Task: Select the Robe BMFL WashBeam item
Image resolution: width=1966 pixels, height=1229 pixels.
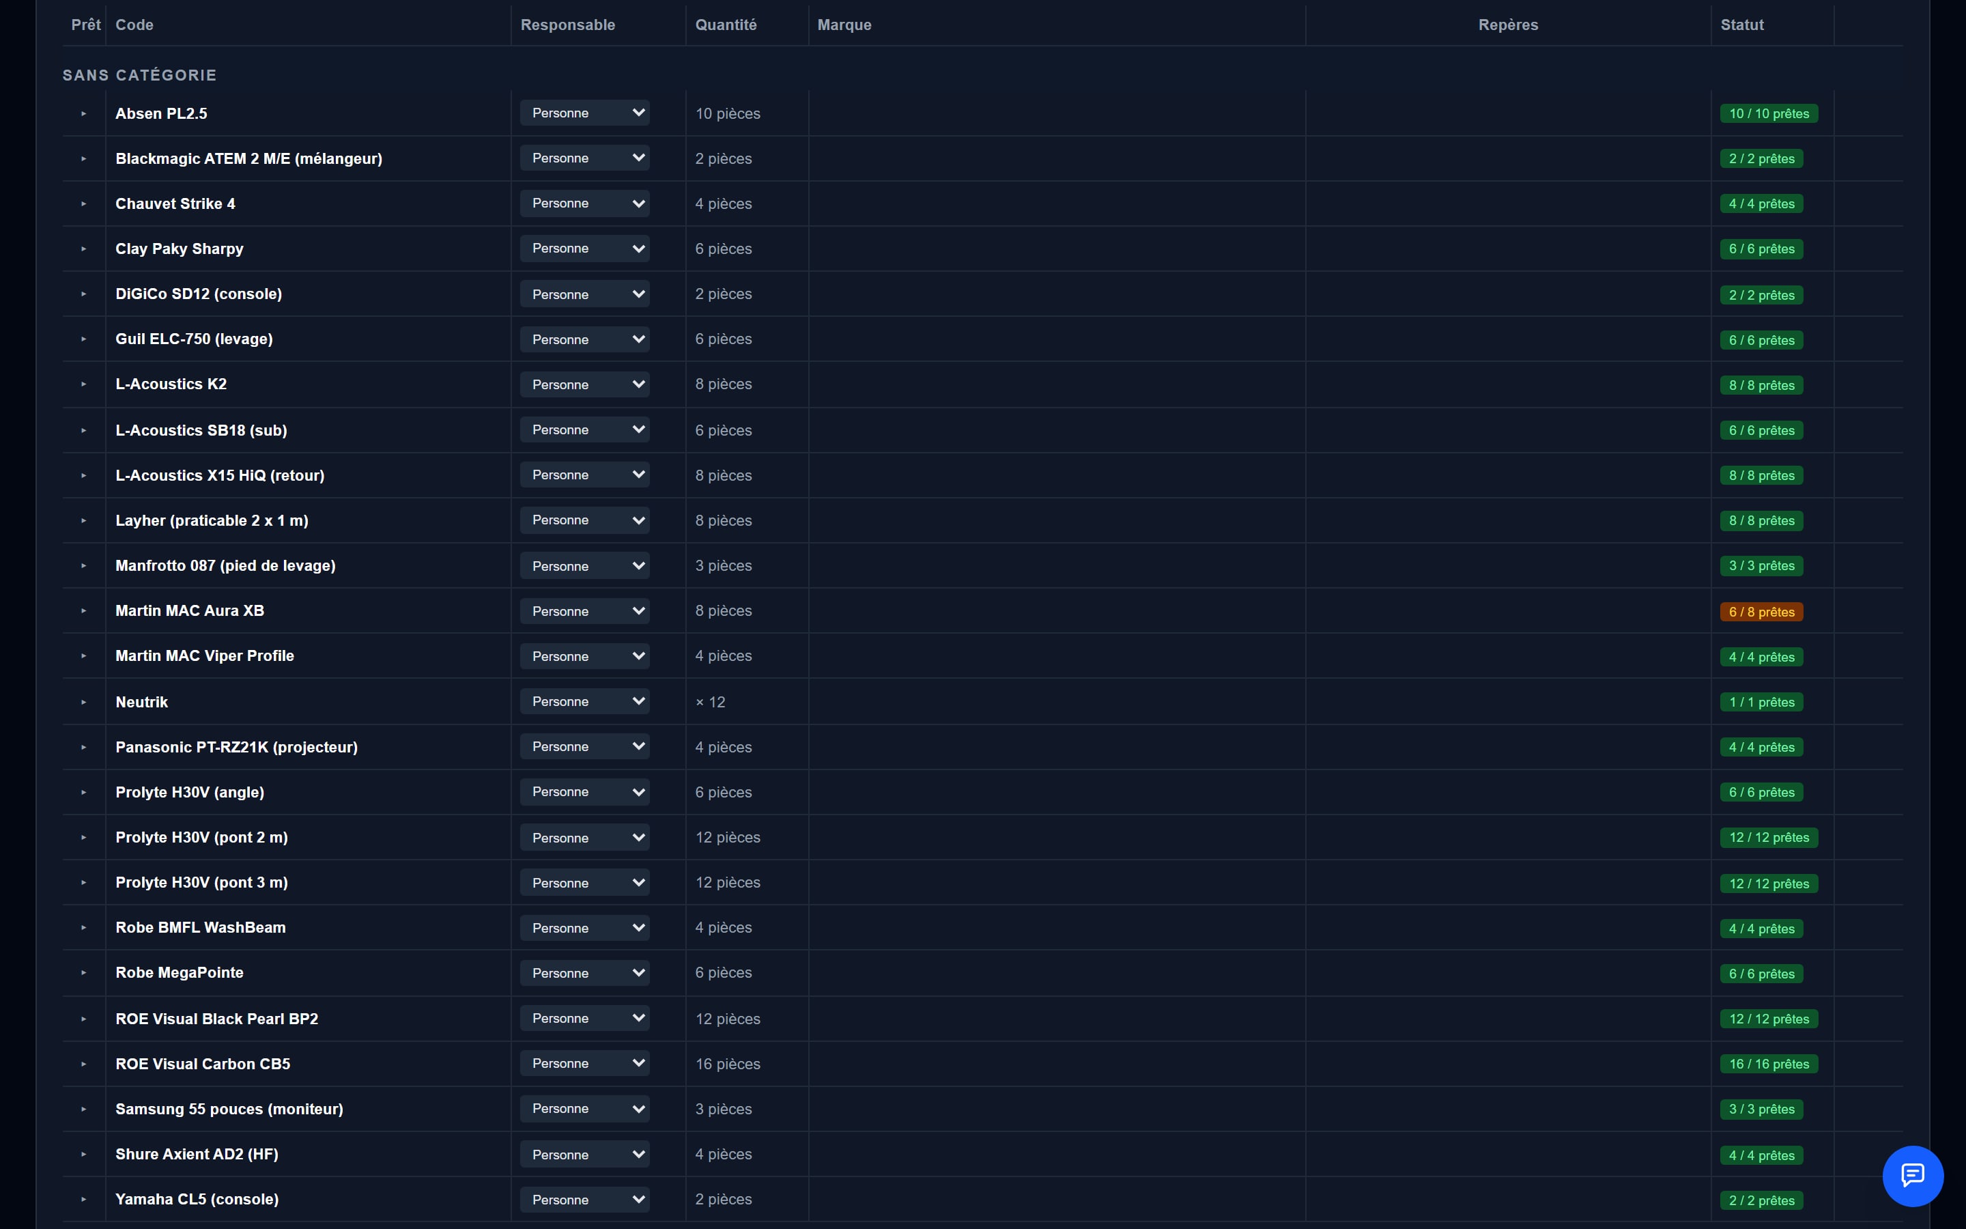Action: (201, 927)
